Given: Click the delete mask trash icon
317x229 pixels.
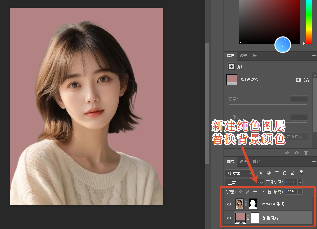Looking at the screenshot, I should (x=306, y=152).
